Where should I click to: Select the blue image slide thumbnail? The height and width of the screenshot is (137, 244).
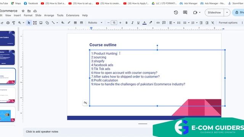point(8,115)
